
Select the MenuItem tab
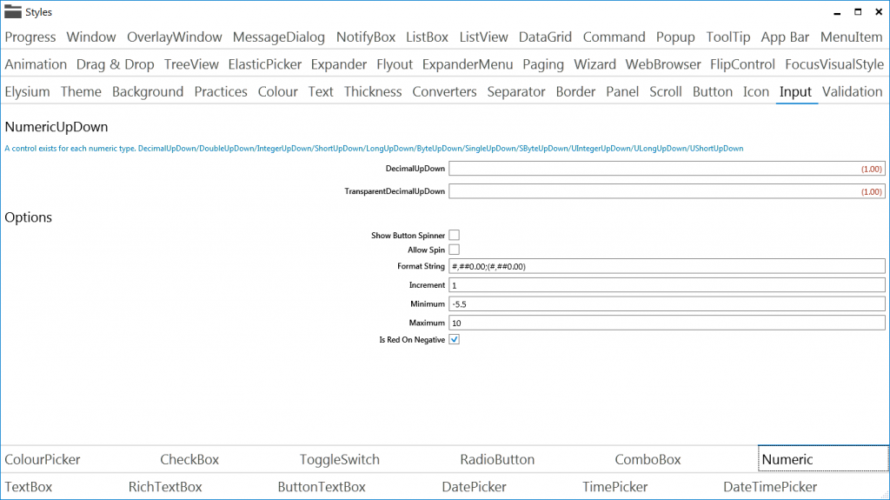pos(852,37)
